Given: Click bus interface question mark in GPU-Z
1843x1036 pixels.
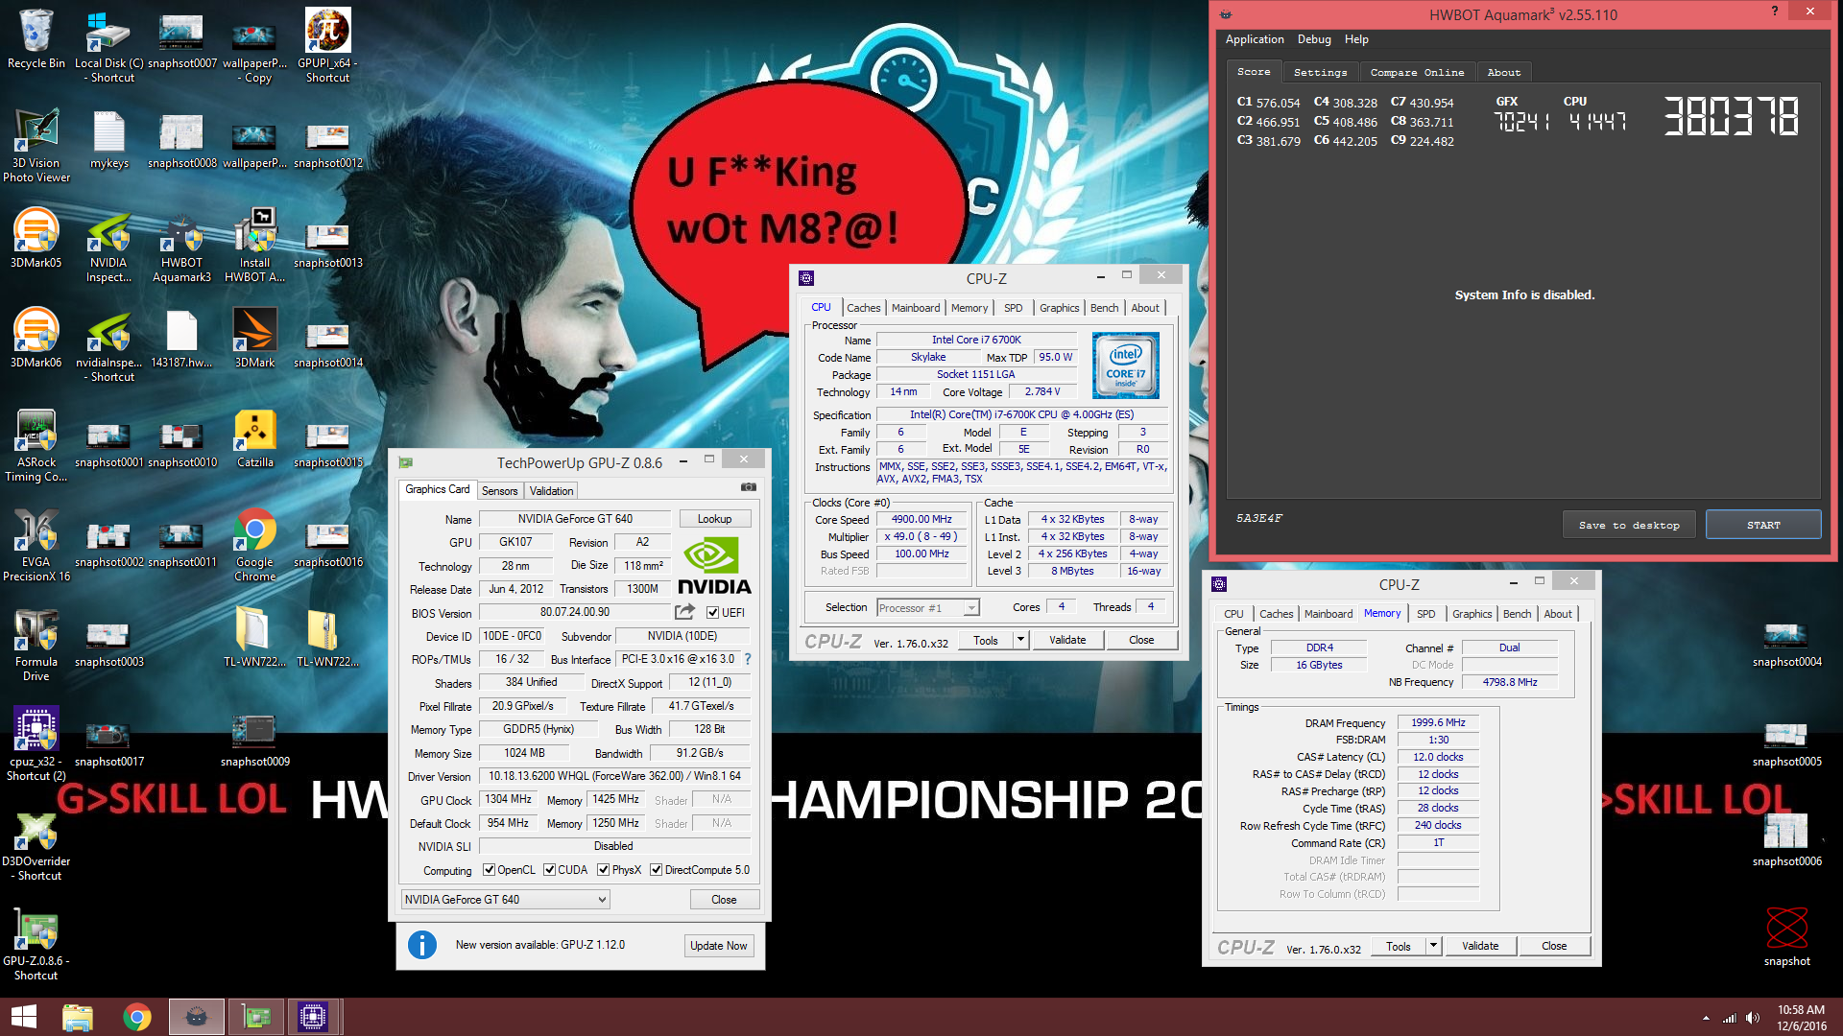Looking at the screenshot, I should [748, 659].
